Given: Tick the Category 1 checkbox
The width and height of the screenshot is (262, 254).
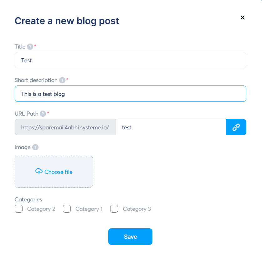Looking at the screenshot, I should click(67, 209).
